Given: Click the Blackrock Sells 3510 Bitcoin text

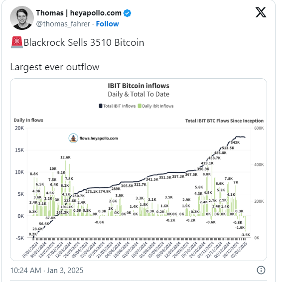Looking at the screenshot, I should (x=84, y=42).
